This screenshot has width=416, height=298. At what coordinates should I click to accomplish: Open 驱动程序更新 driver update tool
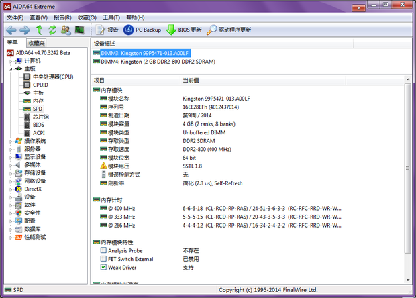pyautogui.click(x=229, y=30)
